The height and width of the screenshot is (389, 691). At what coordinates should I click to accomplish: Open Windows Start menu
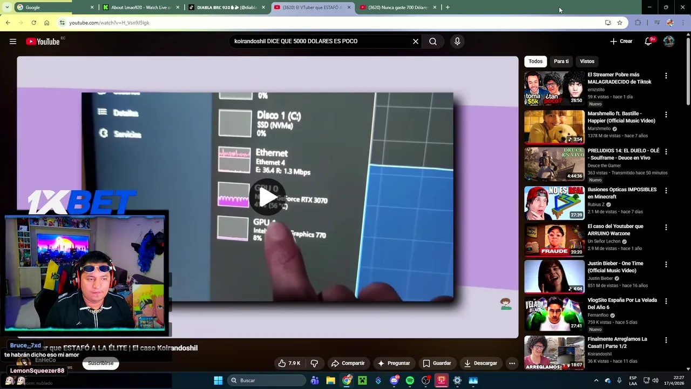(x=218, y=380)
